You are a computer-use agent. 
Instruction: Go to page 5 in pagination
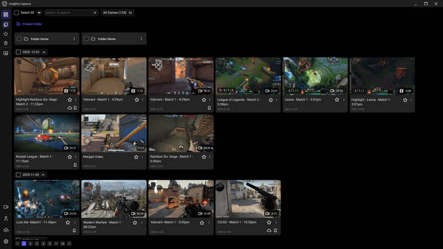pyautogui.click(x=50, y=243)
